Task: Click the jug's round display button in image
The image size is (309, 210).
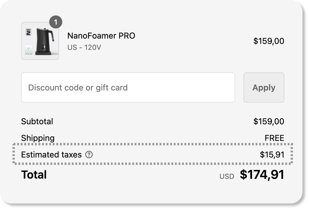Action: click(43, 47)
